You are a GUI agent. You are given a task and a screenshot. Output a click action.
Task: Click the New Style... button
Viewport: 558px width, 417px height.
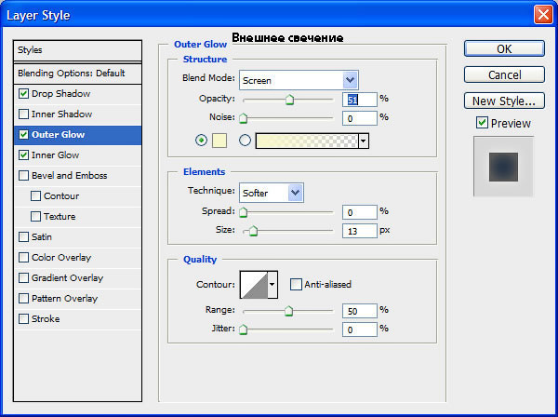tap(504, 101)
